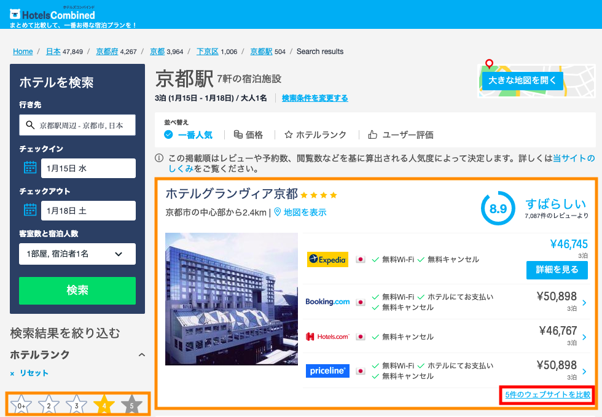This screenshot has width=602, height=417.
Task: Click the Japan flag in Booking.com row
Action: [360, 302]
